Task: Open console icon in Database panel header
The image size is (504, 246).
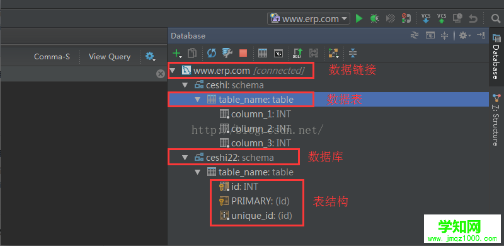Action: [x=430, y=35]
